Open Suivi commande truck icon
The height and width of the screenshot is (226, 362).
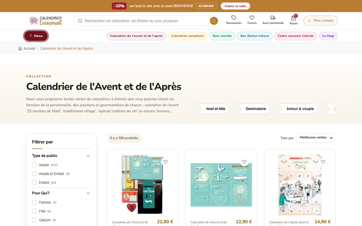pos(273,18)
